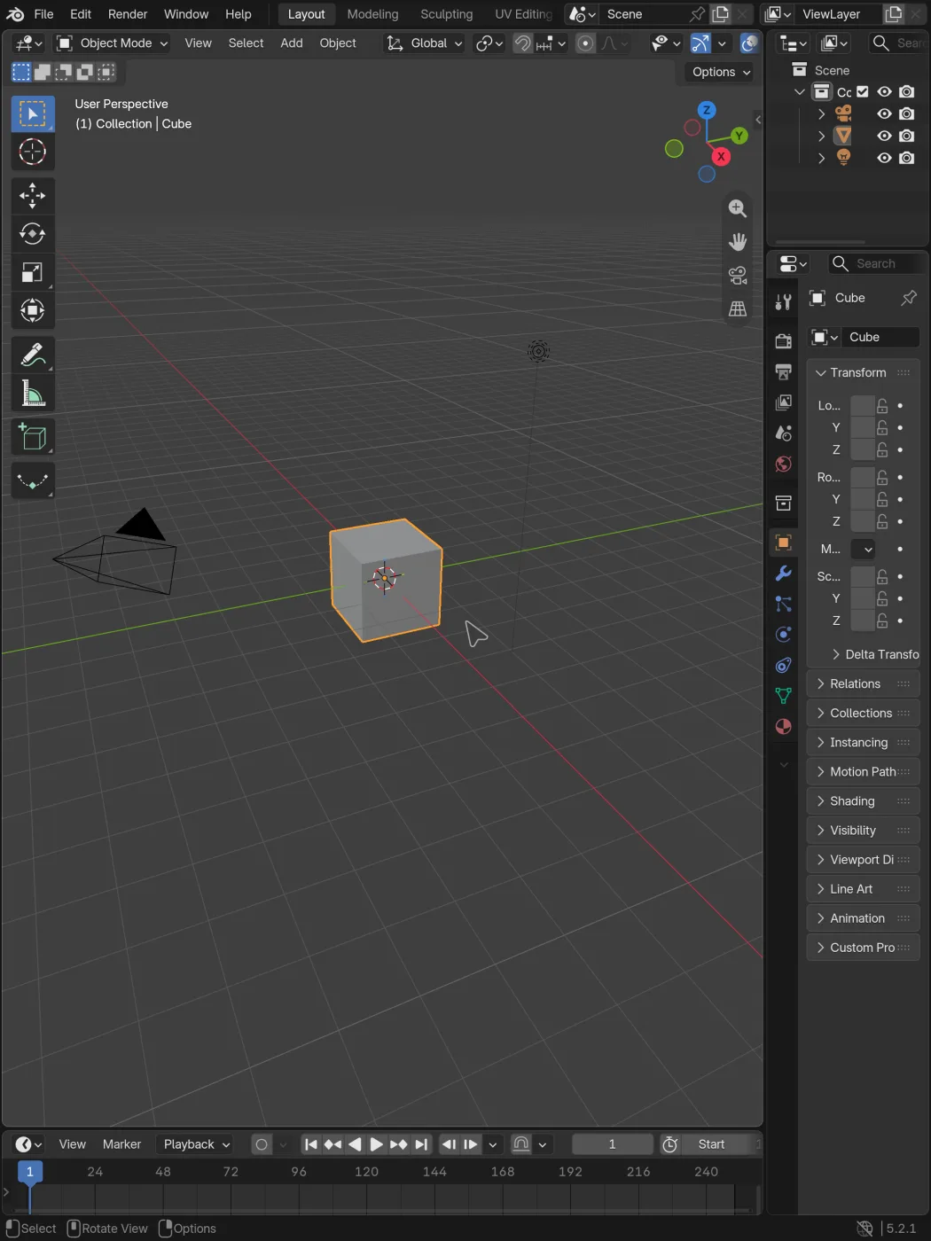Open the timeline Marker menu
This screenshot has width=931, height=1241.
tap(121, 1144)
